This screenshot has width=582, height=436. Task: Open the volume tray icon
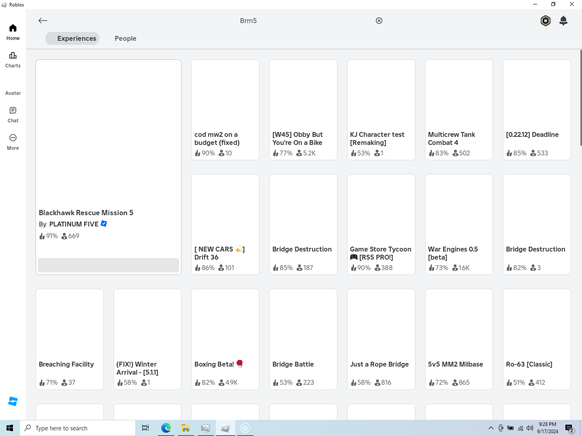point(530,428)
